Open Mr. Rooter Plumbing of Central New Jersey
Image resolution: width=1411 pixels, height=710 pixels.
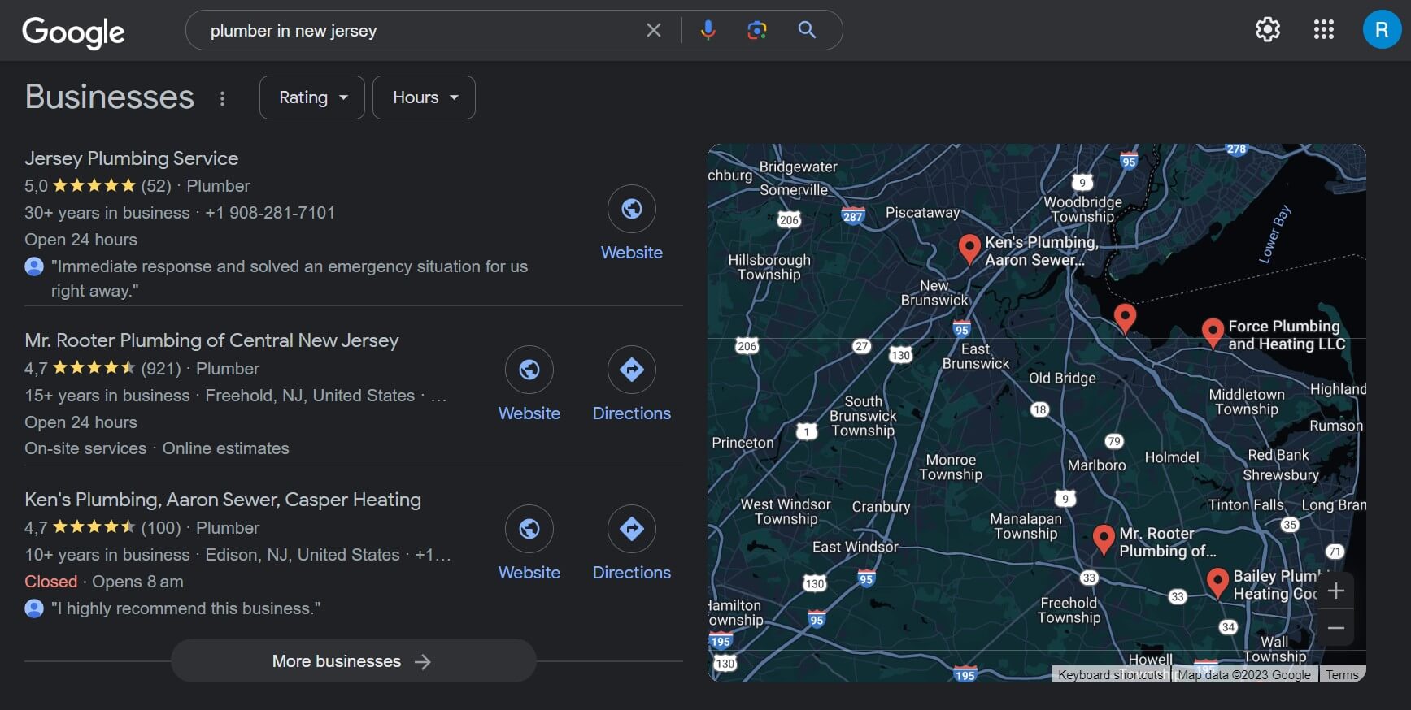(x=211, y=340)
